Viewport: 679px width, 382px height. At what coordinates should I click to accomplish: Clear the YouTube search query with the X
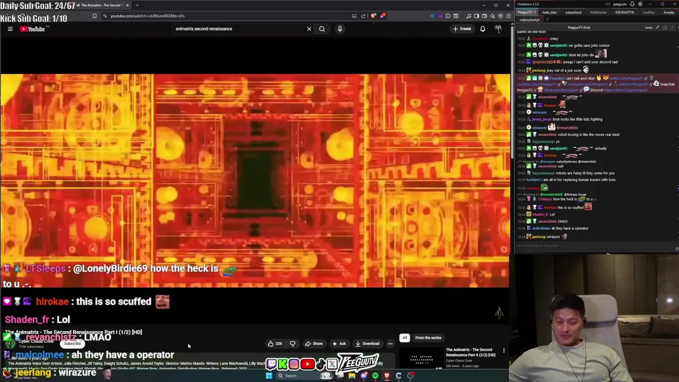[309, 29]
